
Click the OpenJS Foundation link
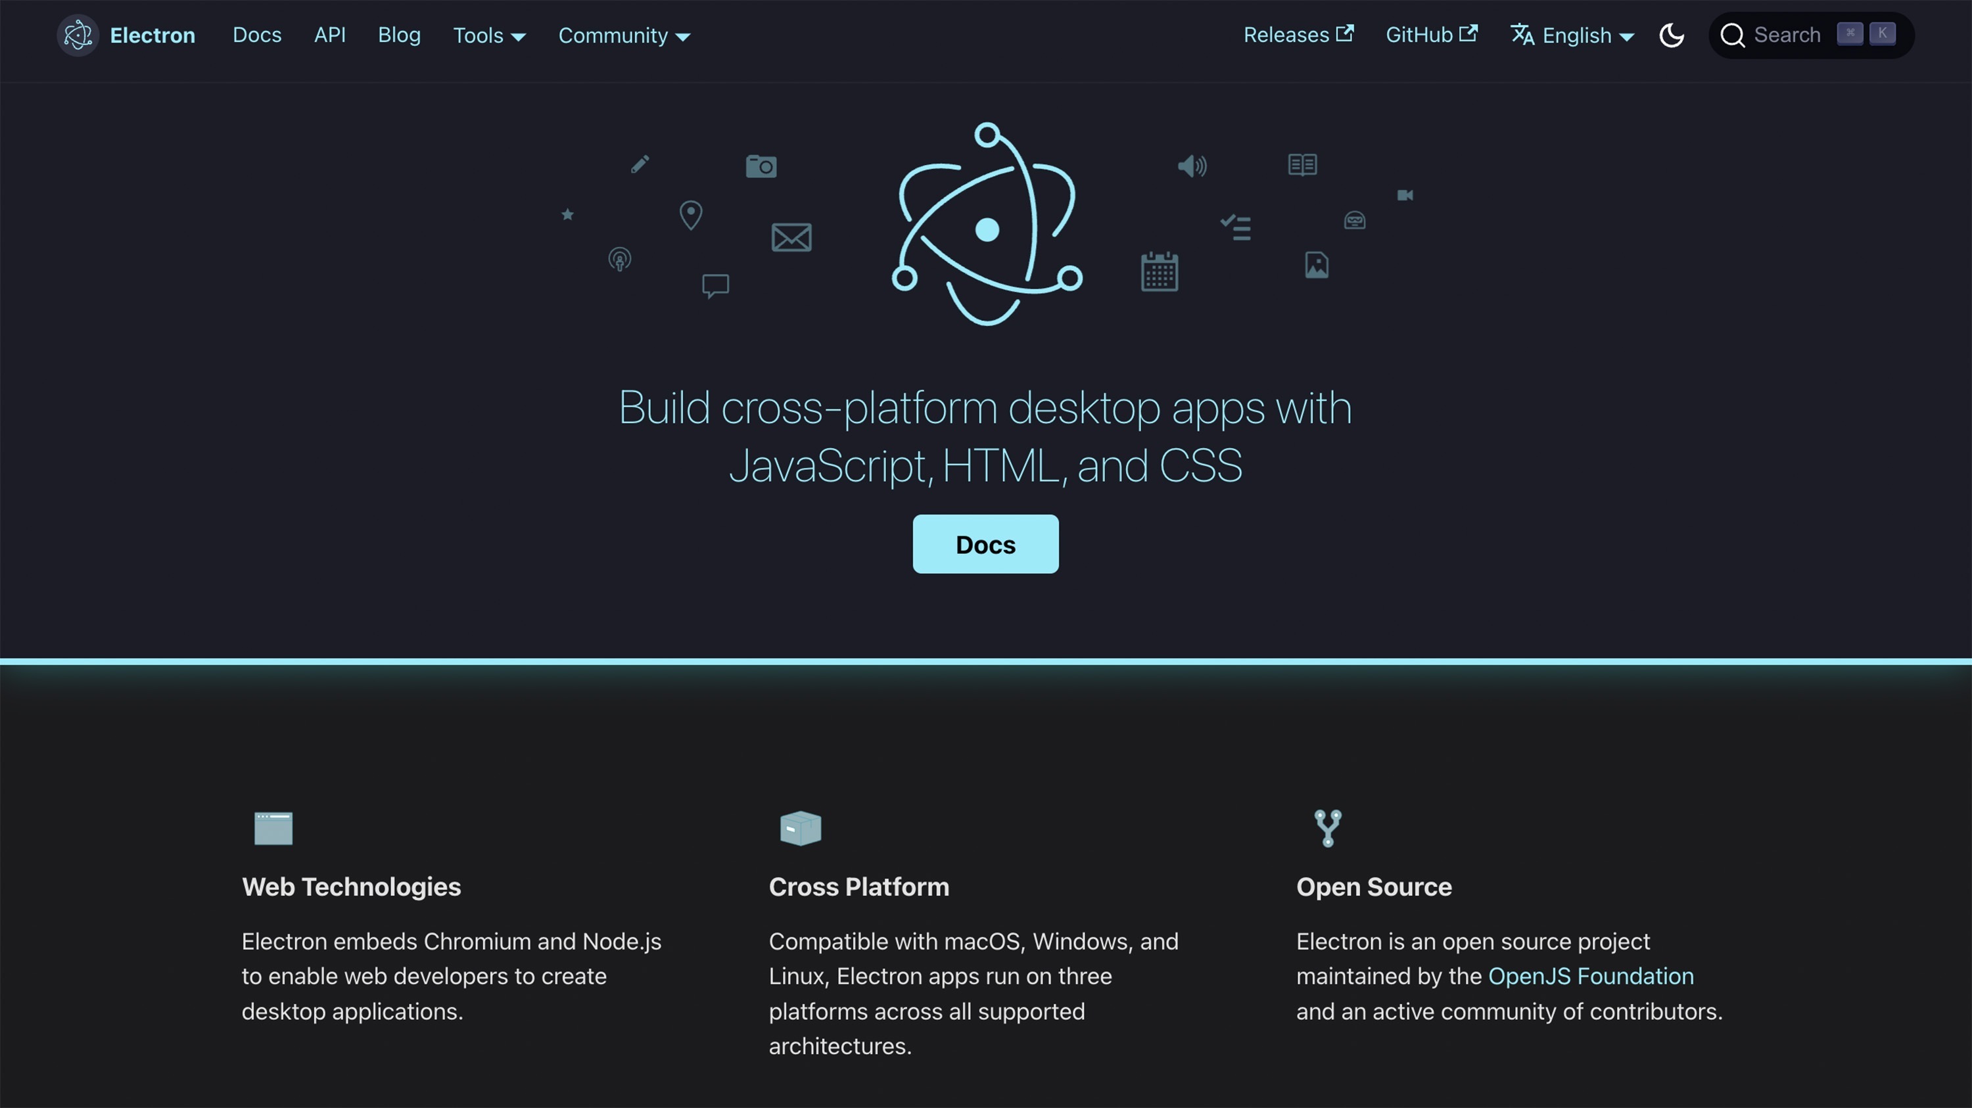tap(1590, 977)
